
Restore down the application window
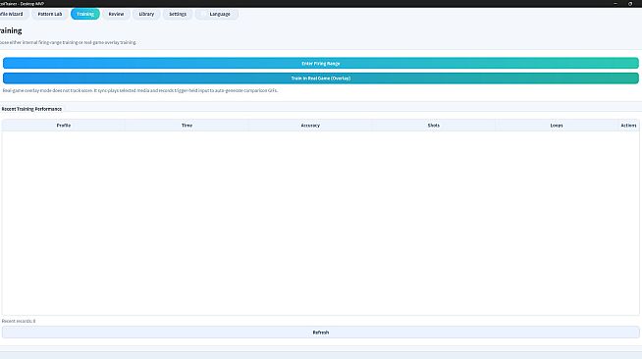coord(630,4)
